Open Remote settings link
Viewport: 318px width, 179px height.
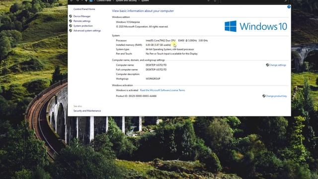point(82,21)
